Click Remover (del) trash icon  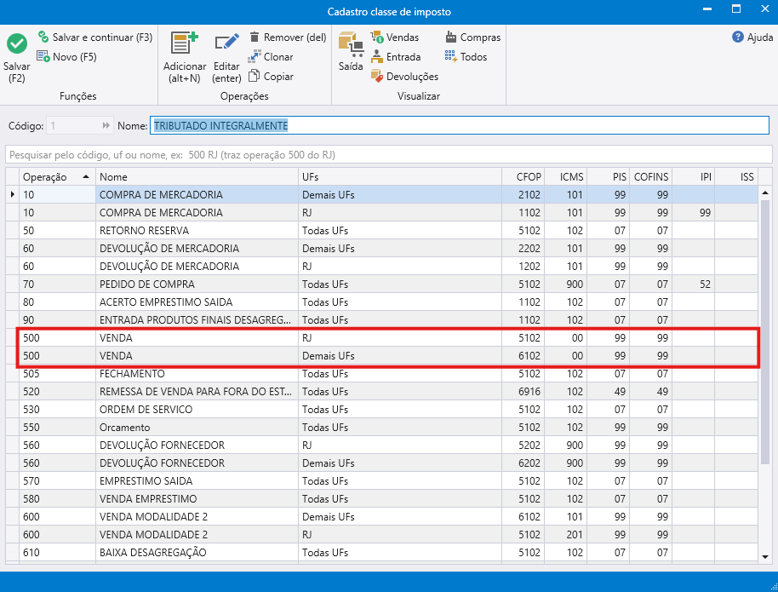255,37
